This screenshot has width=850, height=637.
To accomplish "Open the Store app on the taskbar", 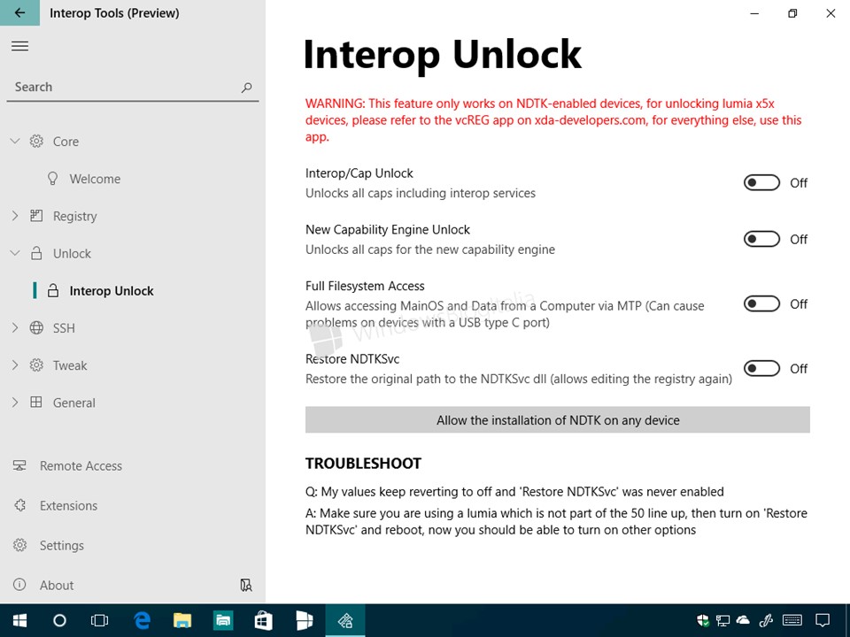I will pyautogui.click(x=264, y=620).
